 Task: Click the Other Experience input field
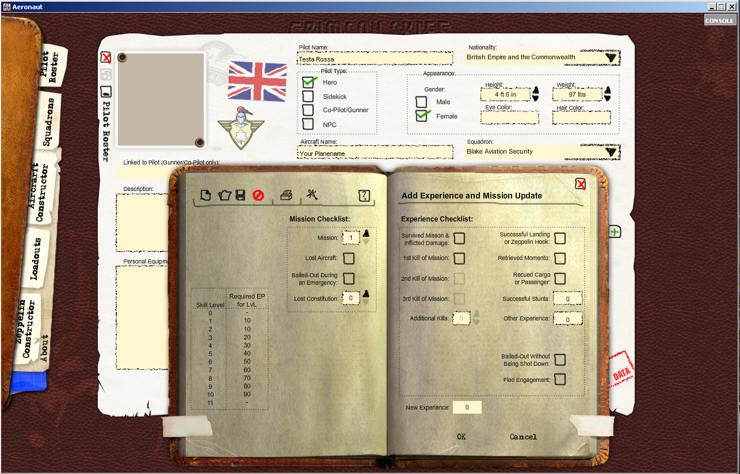point(567,319)
